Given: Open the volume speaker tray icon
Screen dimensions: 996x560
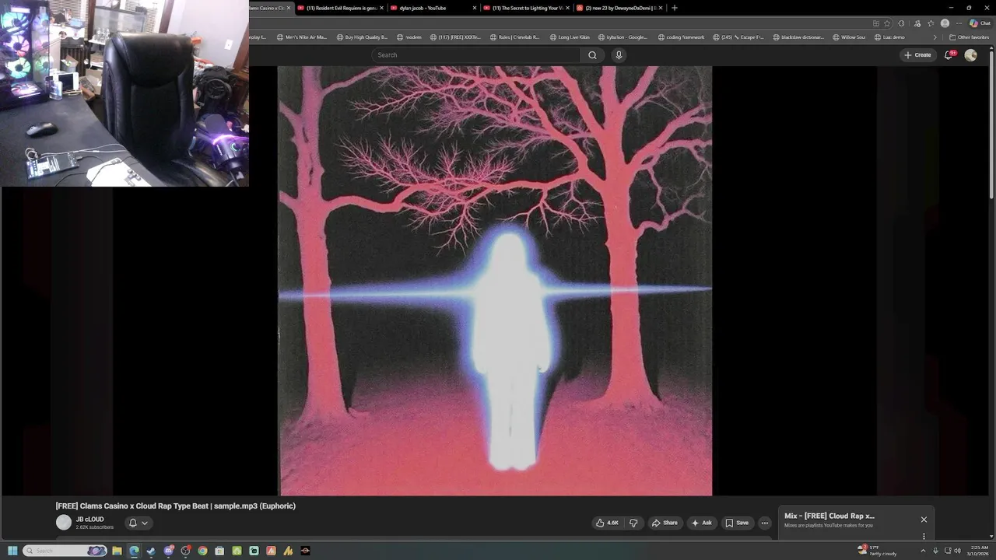Looking at the screenshot, I should click(957, 551).
